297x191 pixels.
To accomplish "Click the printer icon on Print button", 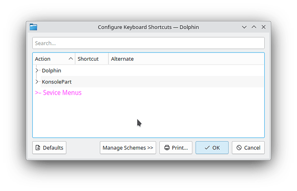I will pos(167,148).
